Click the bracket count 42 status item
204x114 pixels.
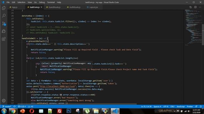[31, 106]
